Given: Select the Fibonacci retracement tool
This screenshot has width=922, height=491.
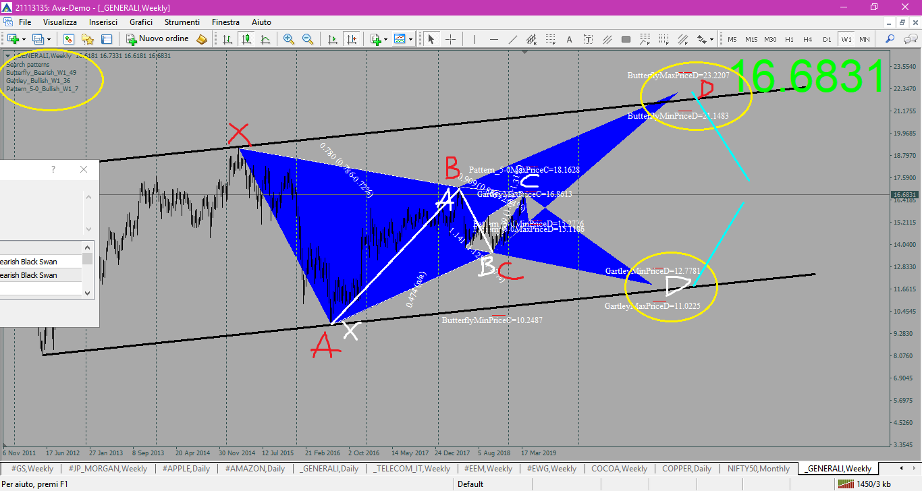Looking at the screenshot, I should click(550, 39).
